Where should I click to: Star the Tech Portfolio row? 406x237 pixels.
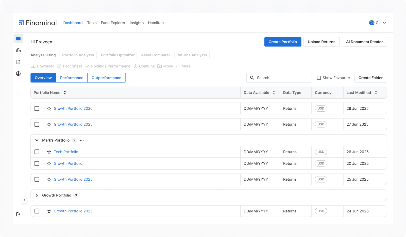[49, 152]
